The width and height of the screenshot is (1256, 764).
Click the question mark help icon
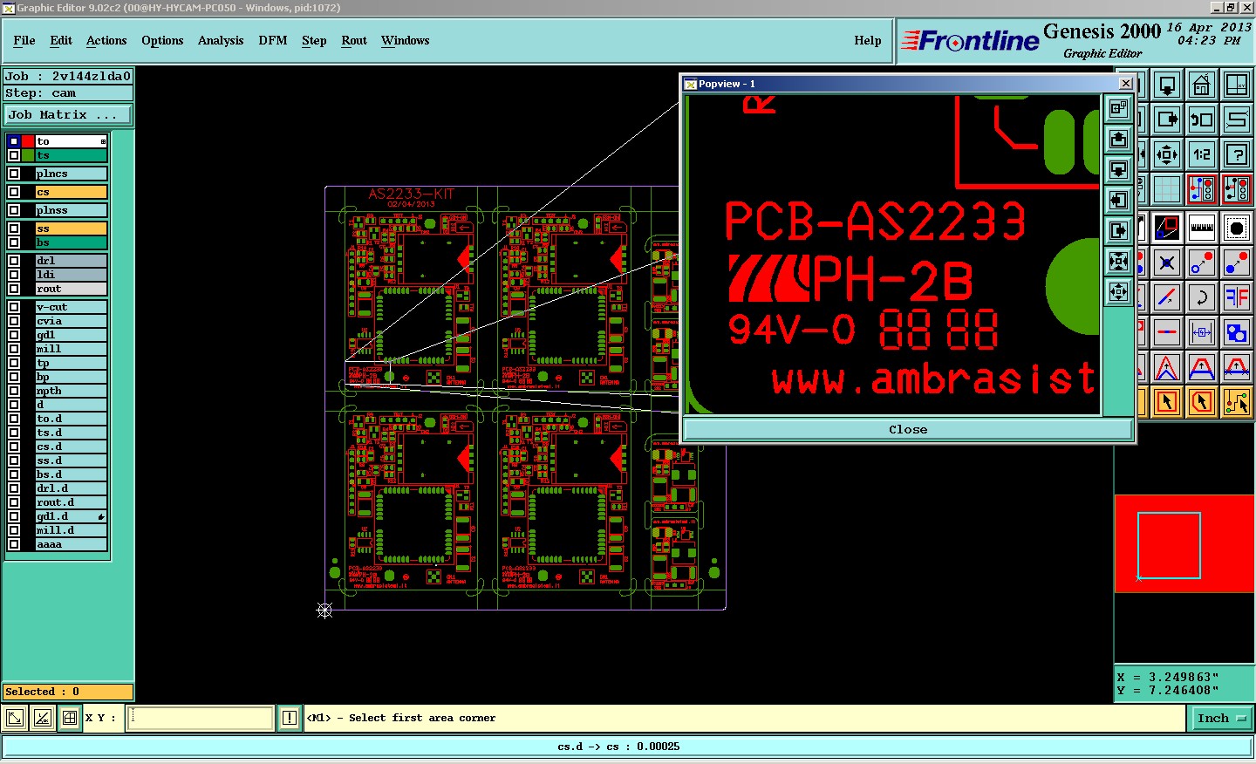coord(1237,154)
